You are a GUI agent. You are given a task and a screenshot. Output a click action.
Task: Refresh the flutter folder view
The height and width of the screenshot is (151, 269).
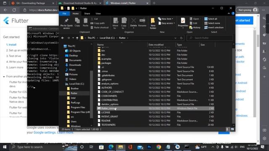point(181,38)
